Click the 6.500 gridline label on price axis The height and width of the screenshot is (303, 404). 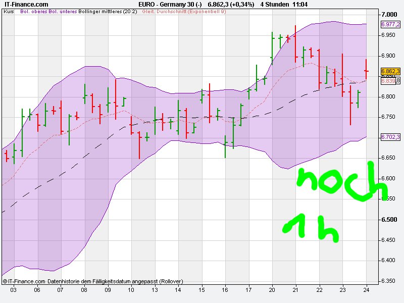(x=390, y=220)
